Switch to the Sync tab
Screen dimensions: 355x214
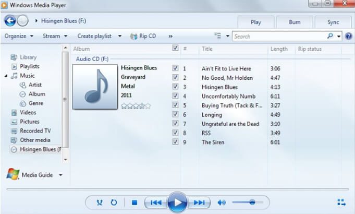tap(333, 22)
